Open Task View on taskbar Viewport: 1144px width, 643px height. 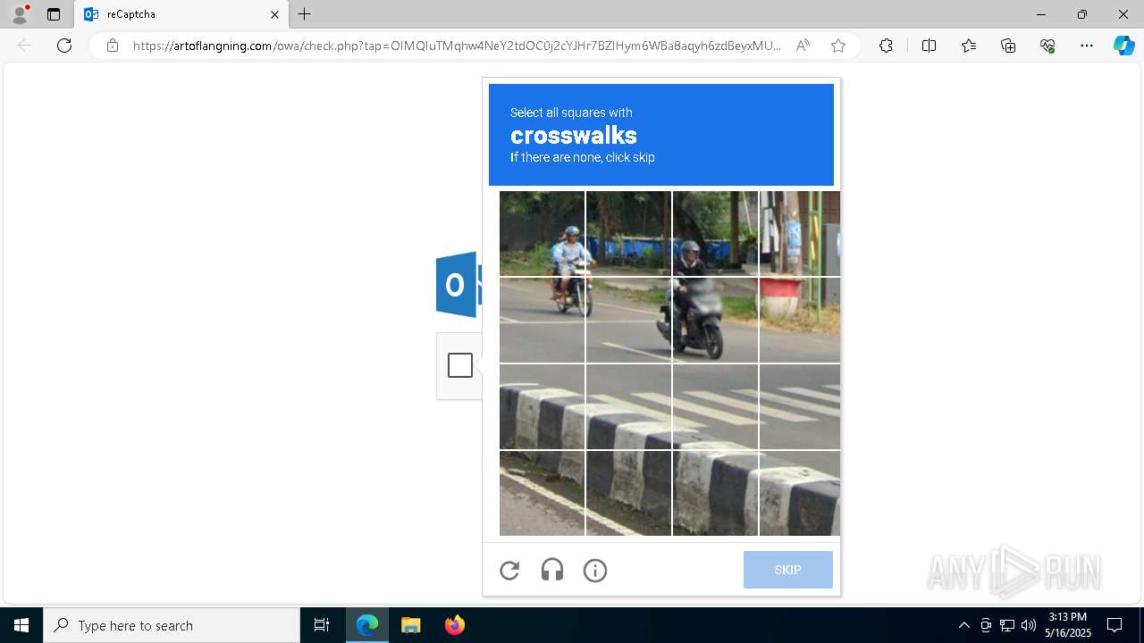[x=322, y=625]
